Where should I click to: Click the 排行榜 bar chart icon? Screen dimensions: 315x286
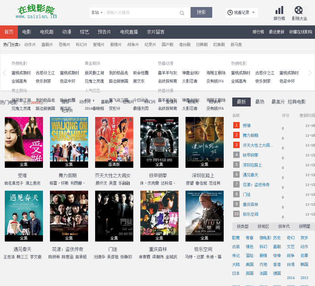(279, 10)
